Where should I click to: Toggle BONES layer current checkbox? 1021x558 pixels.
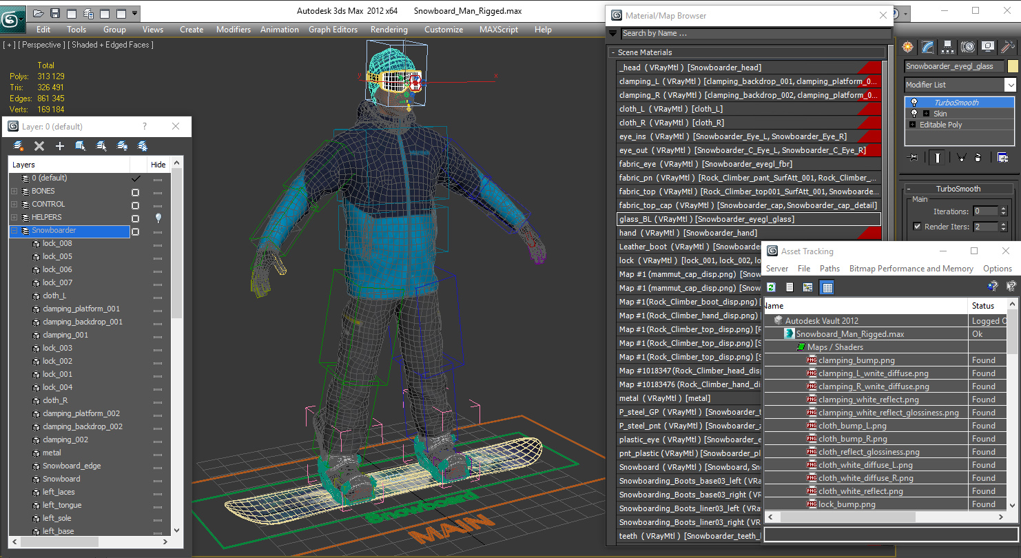[136, 192]
